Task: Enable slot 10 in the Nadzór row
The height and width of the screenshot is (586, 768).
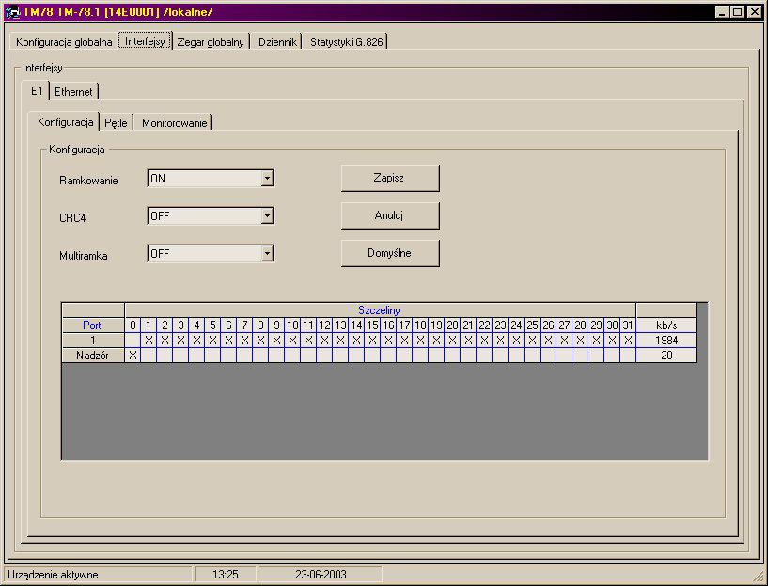Action: (x=292, y=356)
